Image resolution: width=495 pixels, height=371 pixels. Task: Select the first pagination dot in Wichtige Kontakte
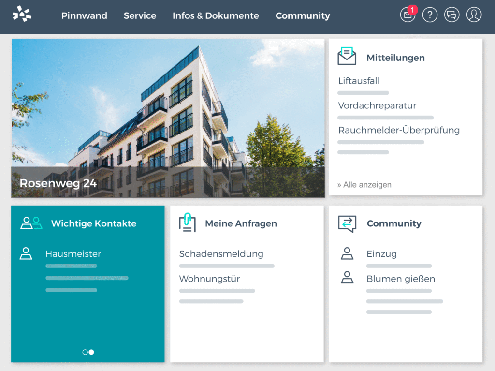click(x=84, y=352)
